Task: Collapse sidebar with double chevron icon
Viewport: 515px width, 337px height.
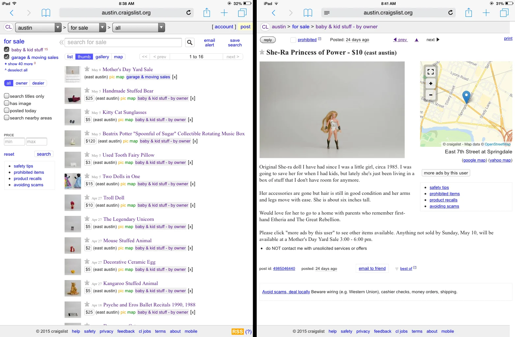Action: pos(61,42)
